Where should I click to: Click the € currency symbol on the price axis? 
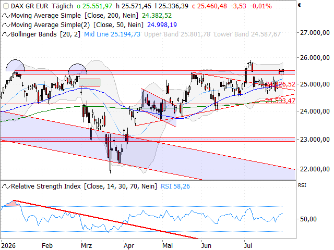[299, 5]
